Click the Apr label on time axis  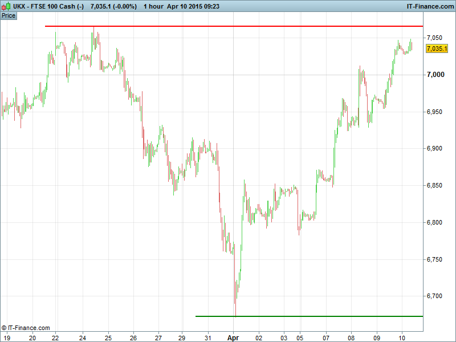coord(234,337)
